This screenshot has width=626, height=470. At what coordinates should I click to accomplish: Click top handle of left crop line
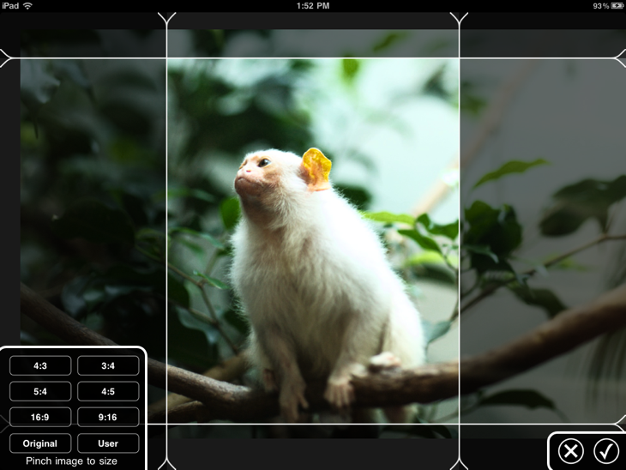(167, 18)
